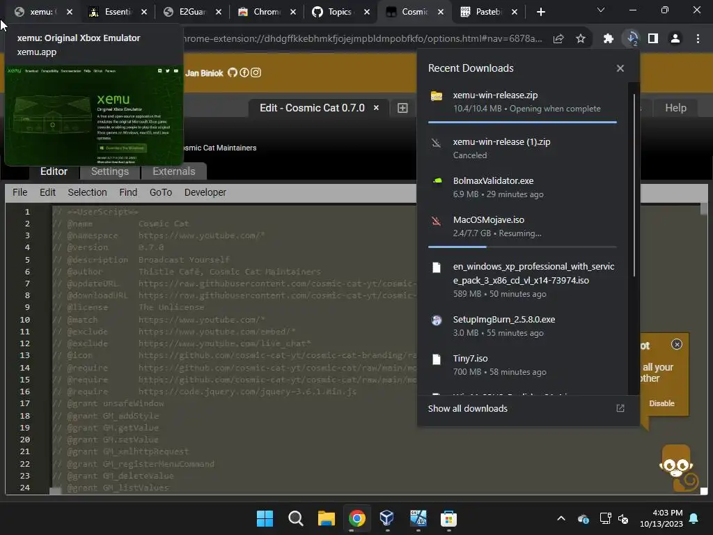Open VirtualBox from the taskbar
The width and height of the screenshot is (713, 535).
(387, 518)
